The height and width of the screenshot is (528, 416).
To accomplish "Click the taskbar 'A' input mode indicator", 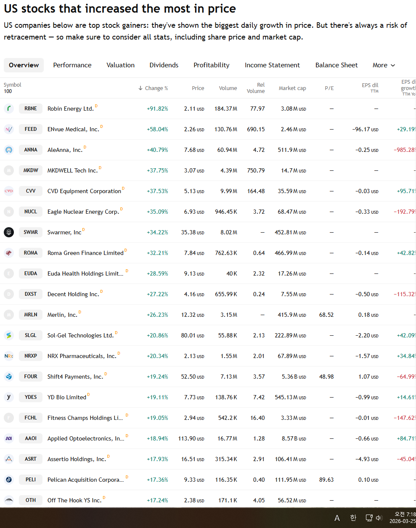I will 337,518.
